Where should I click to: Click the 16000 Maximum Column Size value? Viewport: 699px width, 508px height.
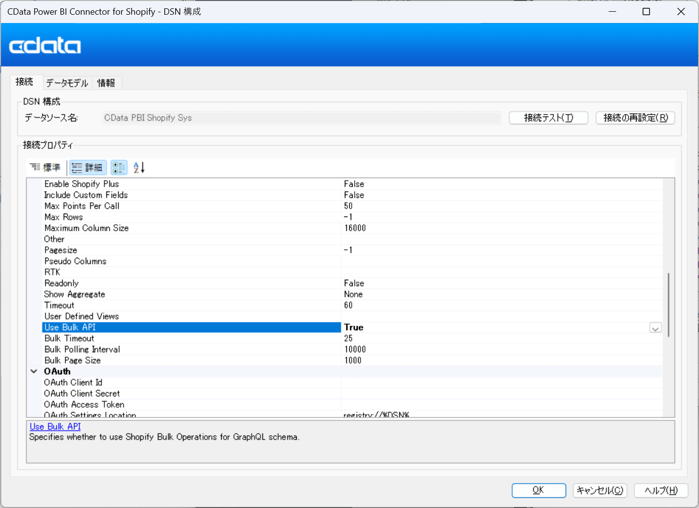click(355, 228)
